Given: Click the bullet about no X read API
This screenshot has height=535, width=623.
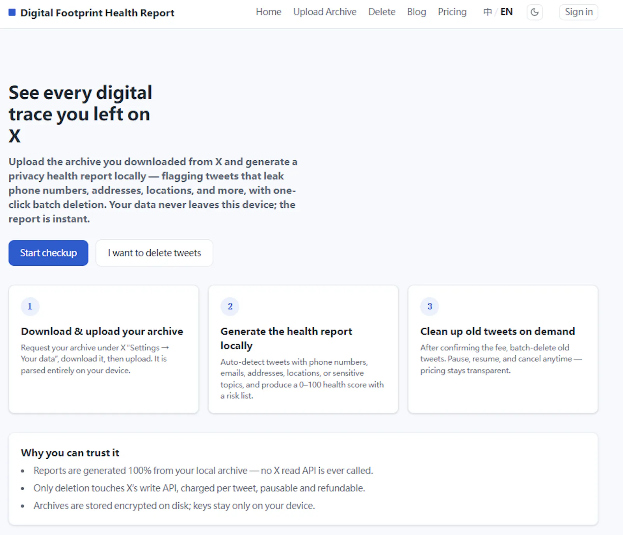Looking at the screenshot, I should coord(203,471).
